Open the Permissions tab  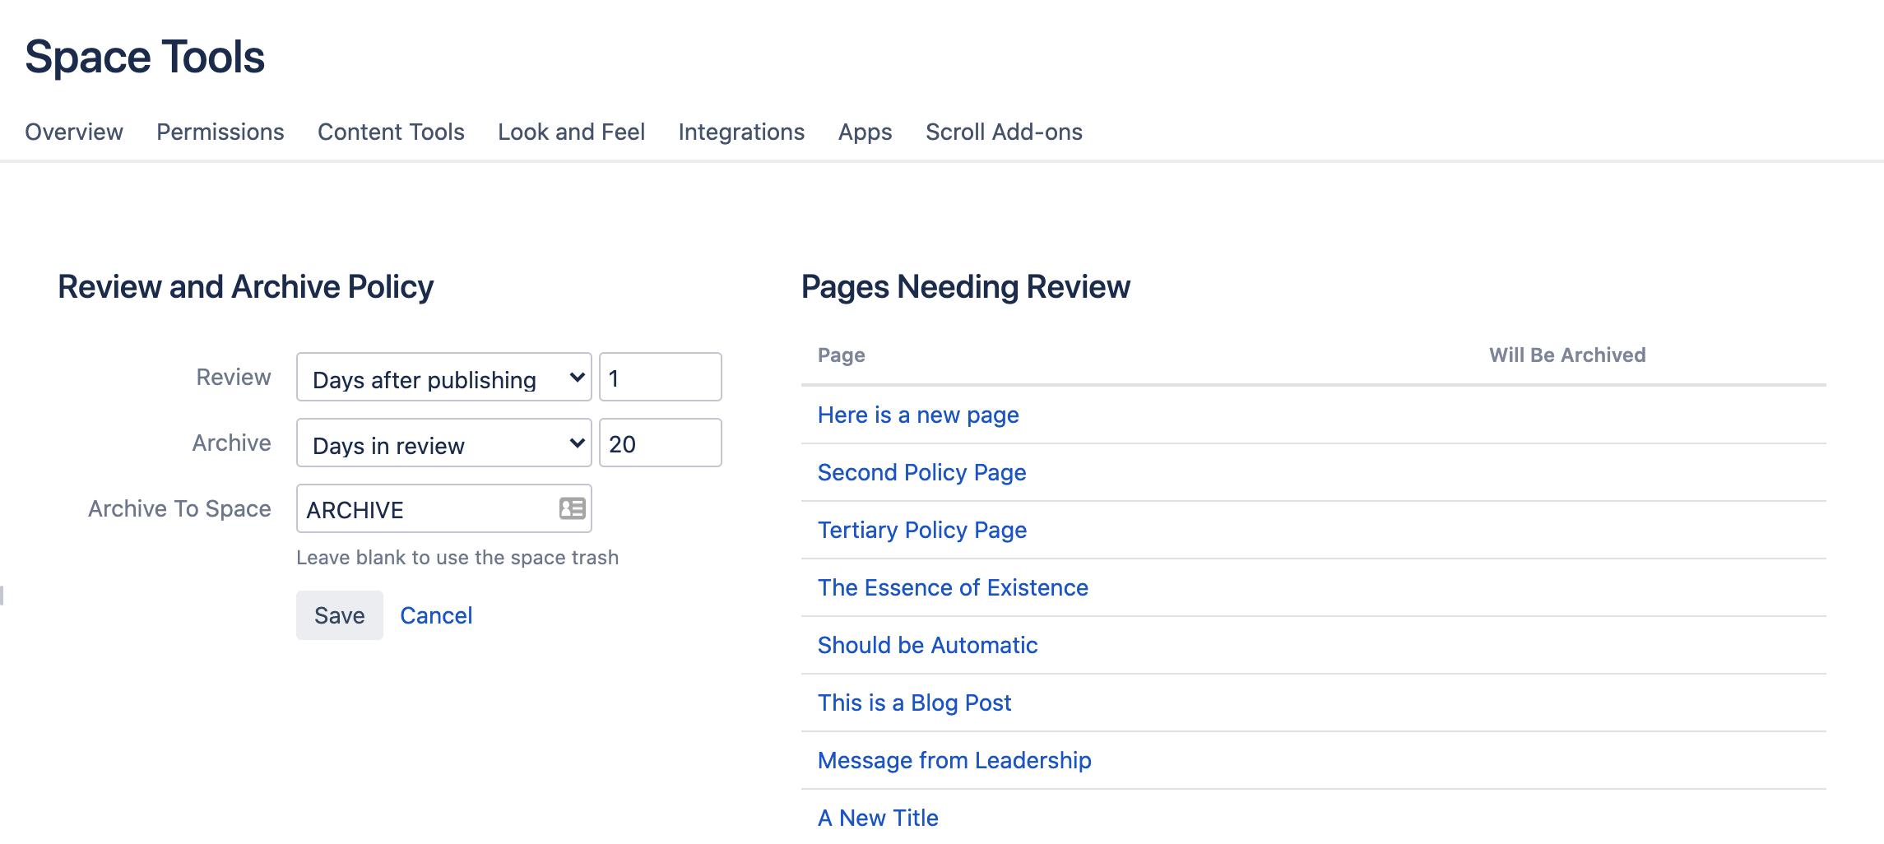220,132
